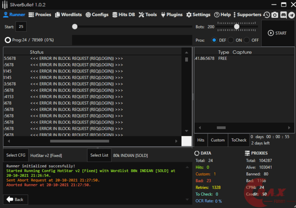Select the ON proxy mode radio
The width and height of the screenshot is (296, 208).
click(x=231, y=40)
